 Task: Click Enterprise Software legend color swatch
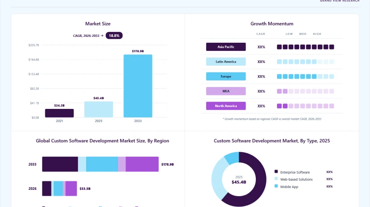[x=276, y=171]
